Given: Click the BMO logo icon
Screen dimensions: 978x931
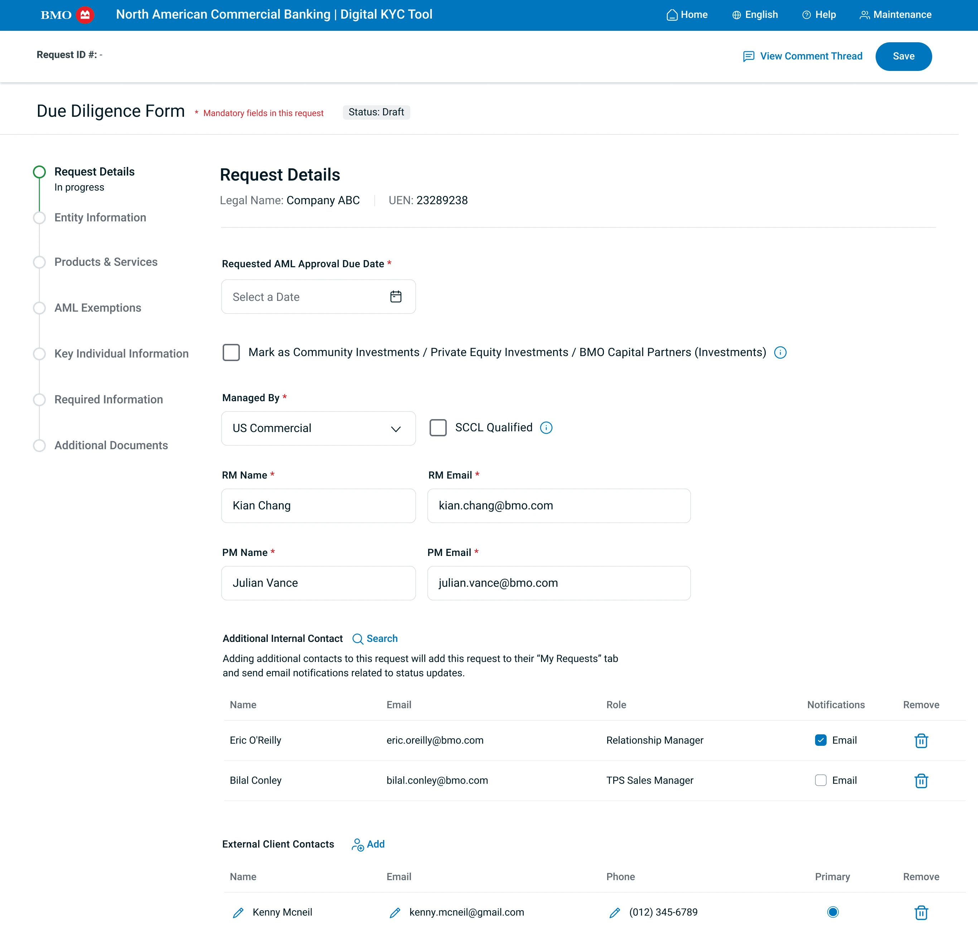Looking at the screenshot, I should [85, 15].
